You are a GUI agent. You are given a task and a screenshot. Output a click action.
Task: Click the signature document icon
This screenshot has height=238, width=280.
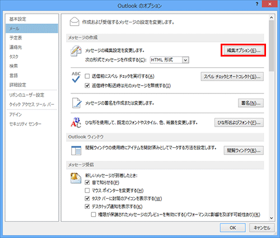(x=77, y=103)
